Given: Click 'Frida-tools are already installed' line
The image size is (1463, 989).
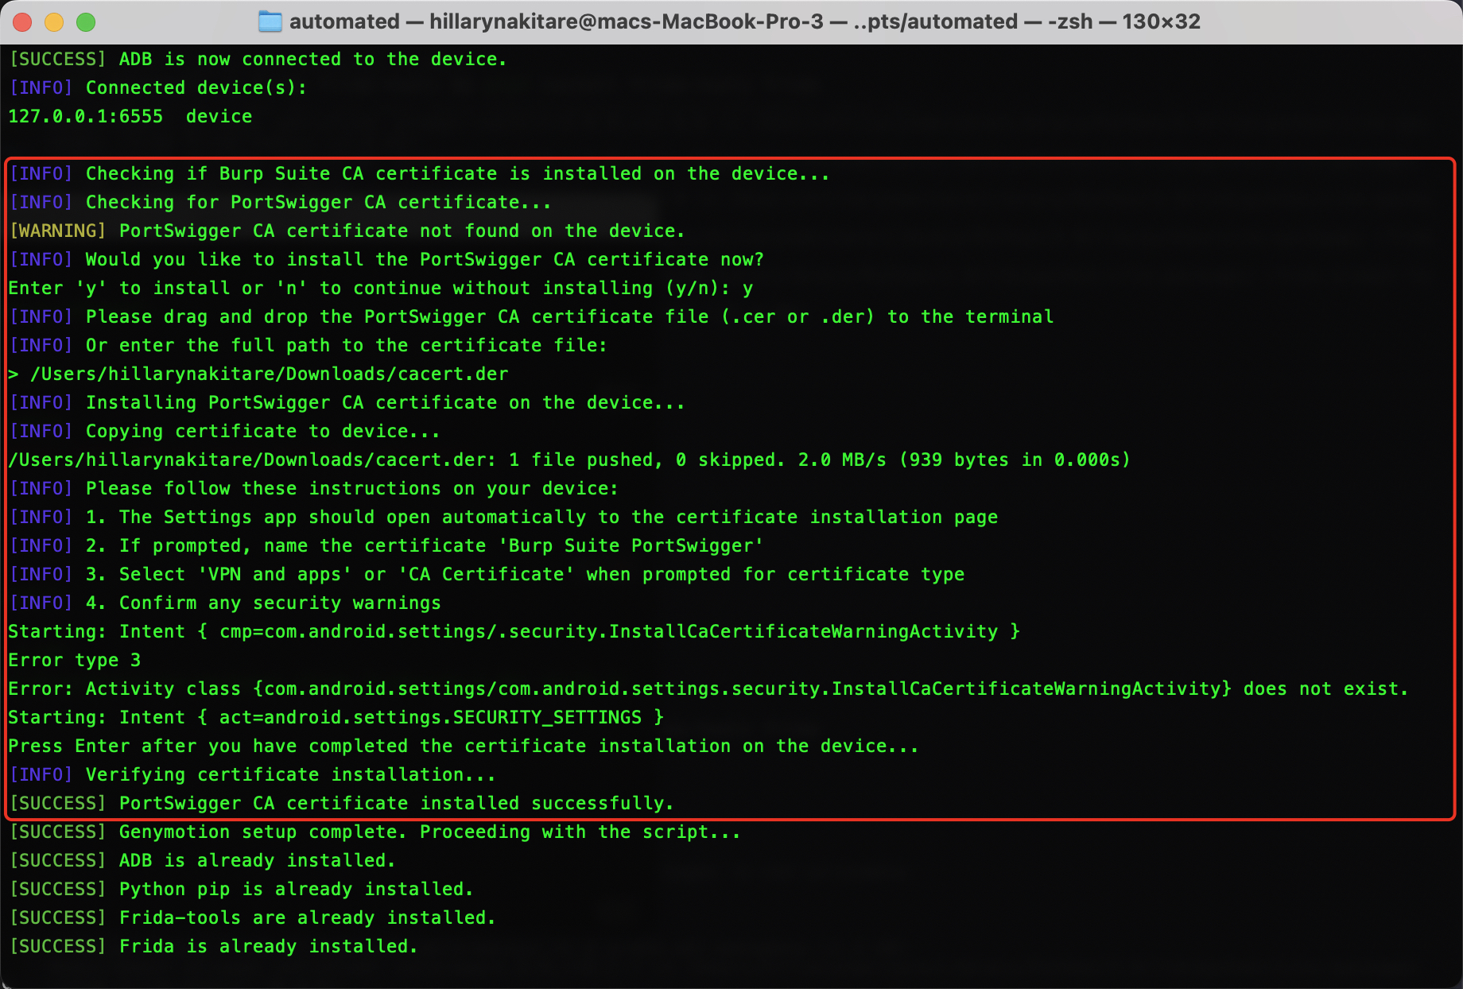Looking at the screenshot, I should 307,917.
